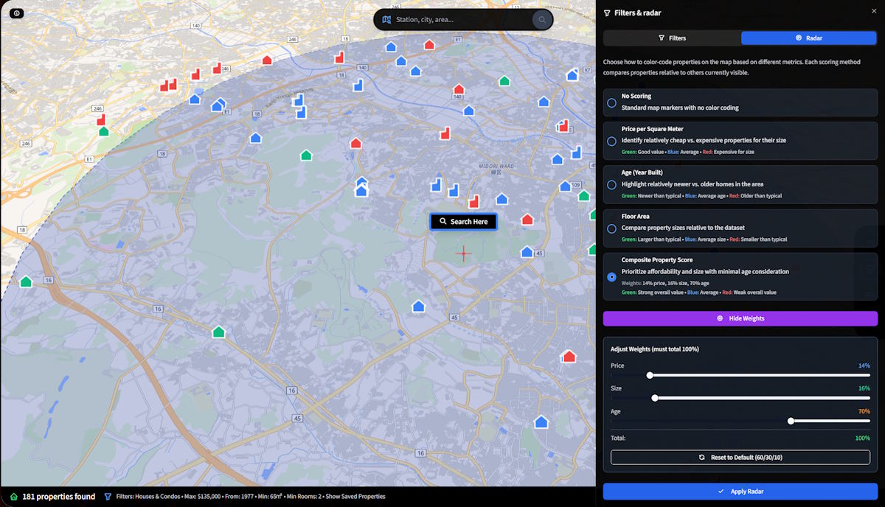885x507 pixels.
Task: Click the Apply Radar button
Action: pos(740,491)
